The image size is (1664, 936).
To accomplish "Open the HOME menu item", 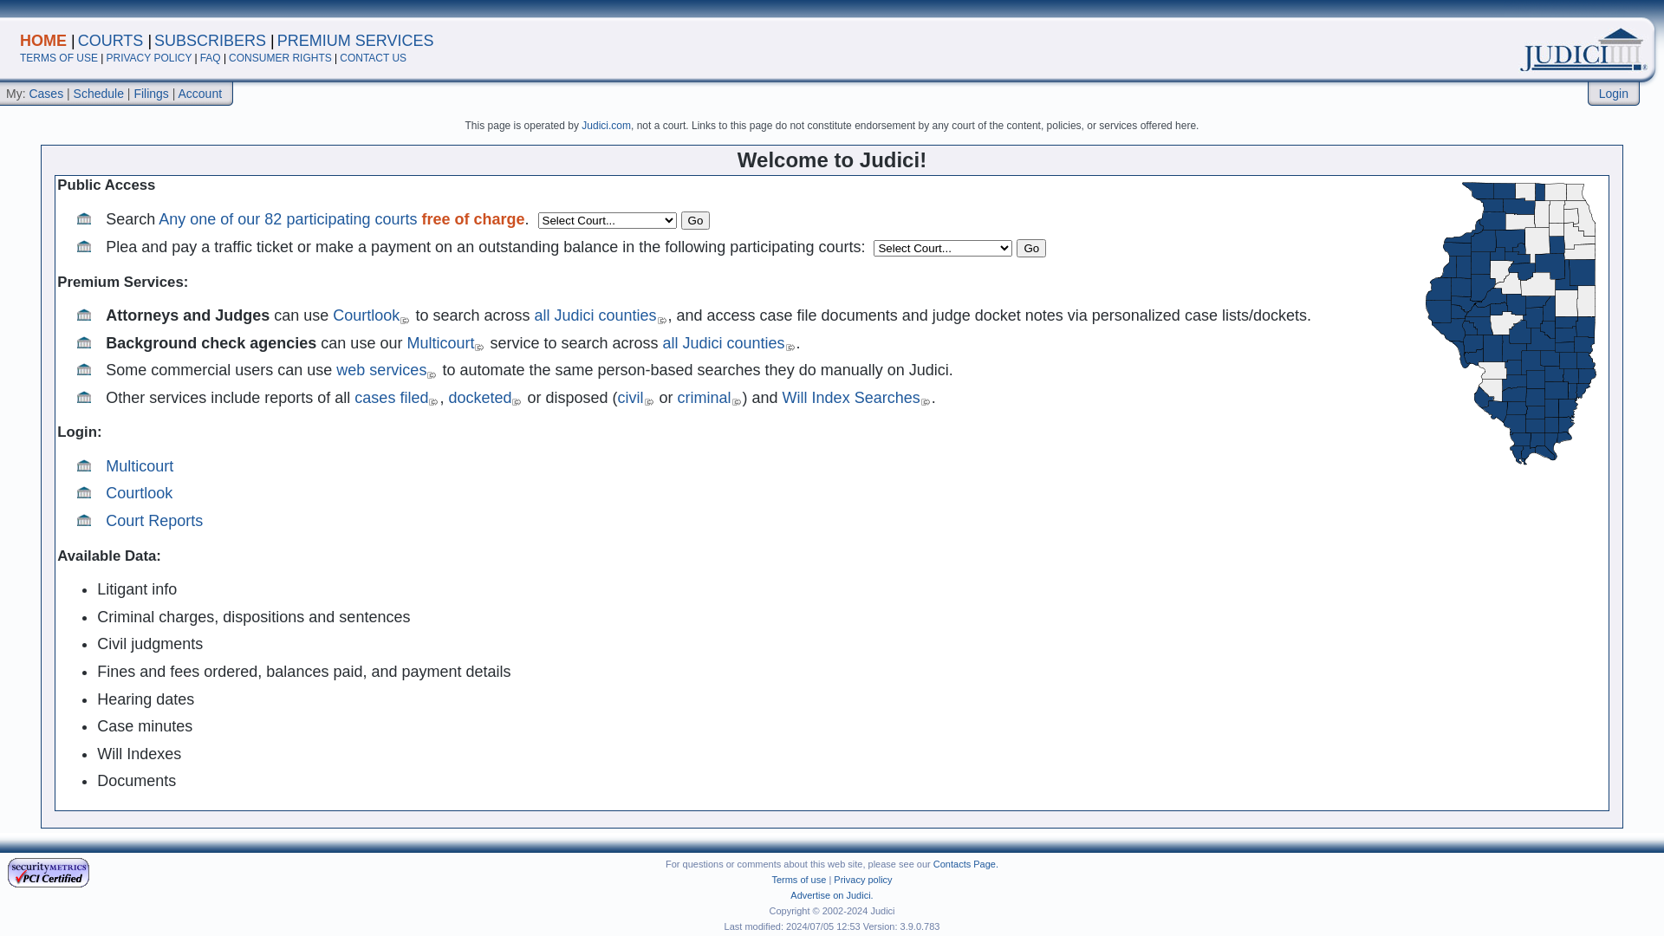I will point(43,41).
